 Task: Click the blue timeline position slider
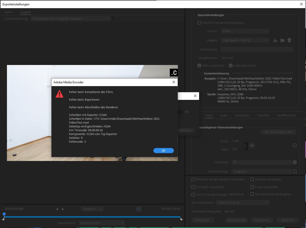4,214
